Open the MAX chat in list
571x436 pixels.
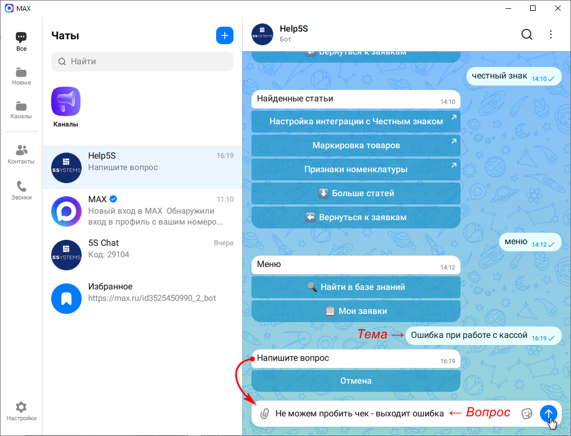[x=143, y=211]
